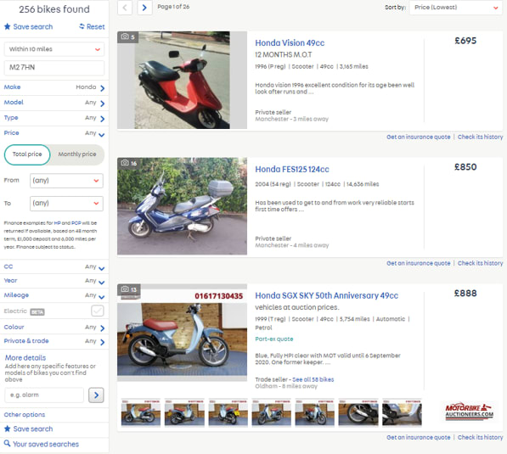Open Honda Vision 49cc listing title
Viewport: 507px width, 454px height.
coord(290,43)
